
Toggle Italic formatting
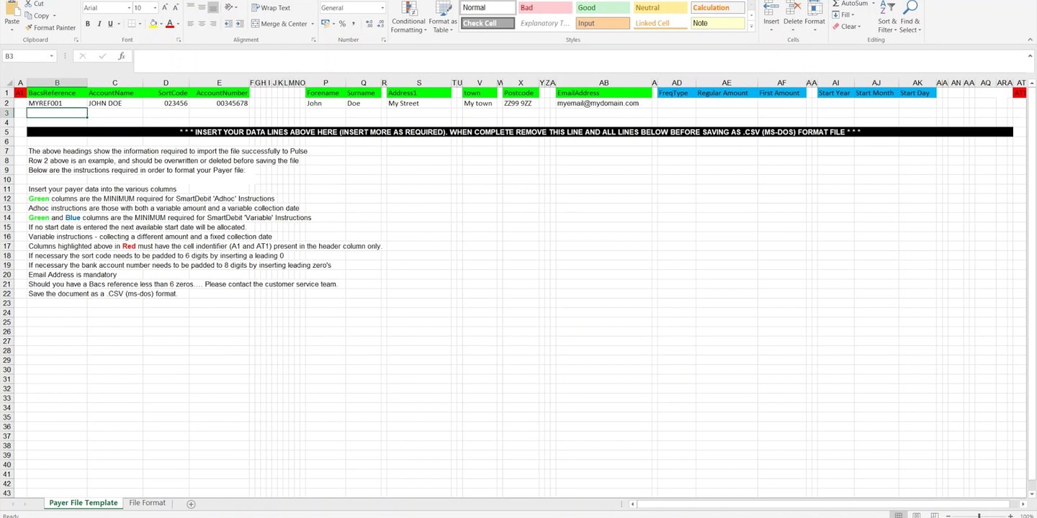pos(99,24)
